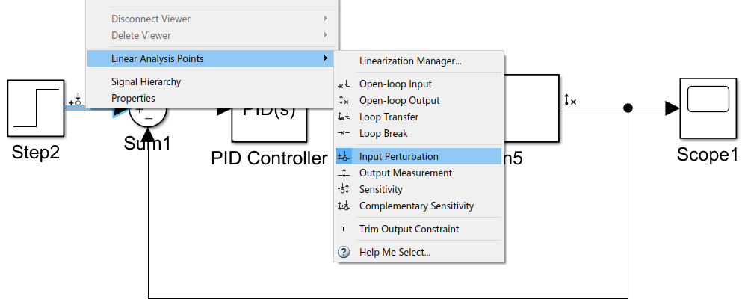Click the Loop Break icon
This screenshot has height=308, width=745.
344,134
